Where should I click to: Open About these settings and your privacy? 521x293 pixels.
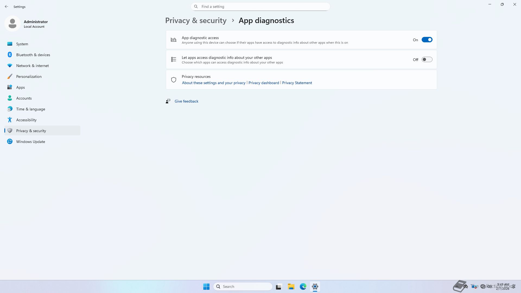214,83
